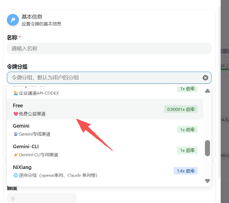This screenshot has width=229, height=203.
Task: Choose the NiXiang group entry
Action: [x=86, y=171]
